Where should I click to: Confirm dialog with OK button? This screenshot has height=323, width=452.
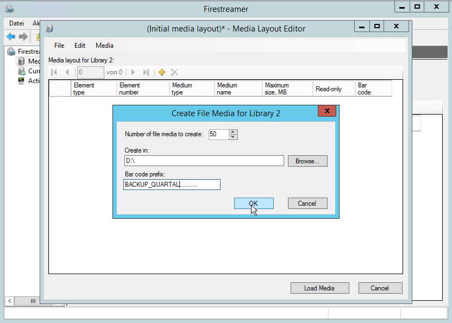[254, 204]
